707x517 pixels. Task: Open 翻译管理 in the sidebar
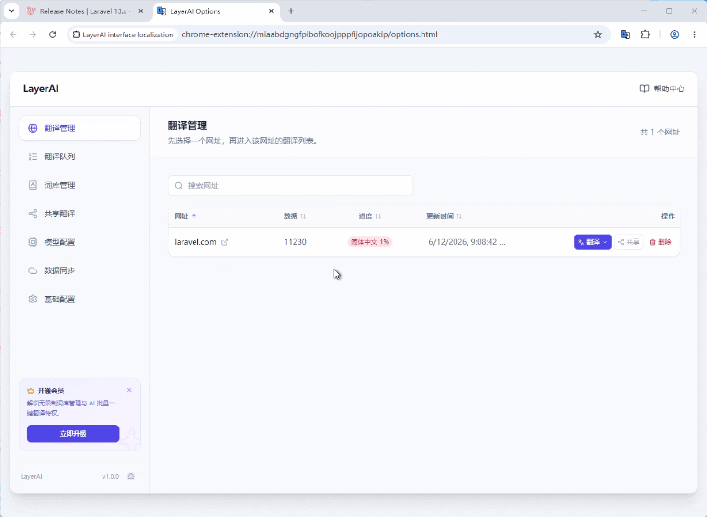pos(80,128)
